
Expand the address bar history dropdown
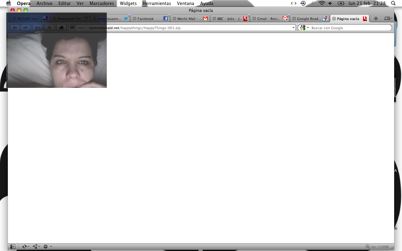pos(293,28)
